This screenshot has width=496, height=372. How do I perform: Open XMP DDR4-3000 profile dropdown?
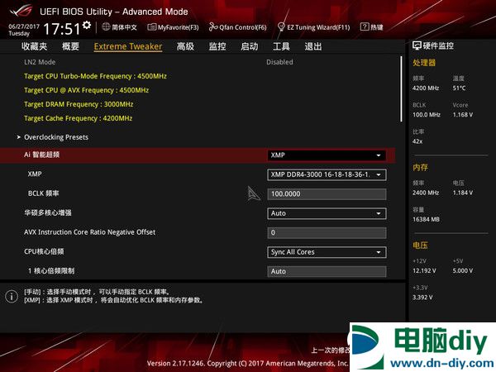tap(327, 174)
